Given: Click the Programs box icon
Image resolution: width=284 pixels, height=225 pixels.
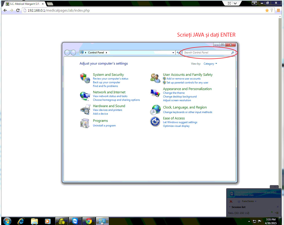Looking at the screenshot, I should coord(85,123).
